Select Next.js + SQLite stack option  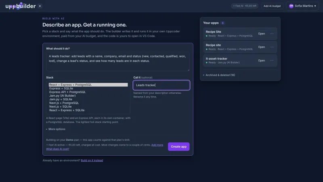88,107
